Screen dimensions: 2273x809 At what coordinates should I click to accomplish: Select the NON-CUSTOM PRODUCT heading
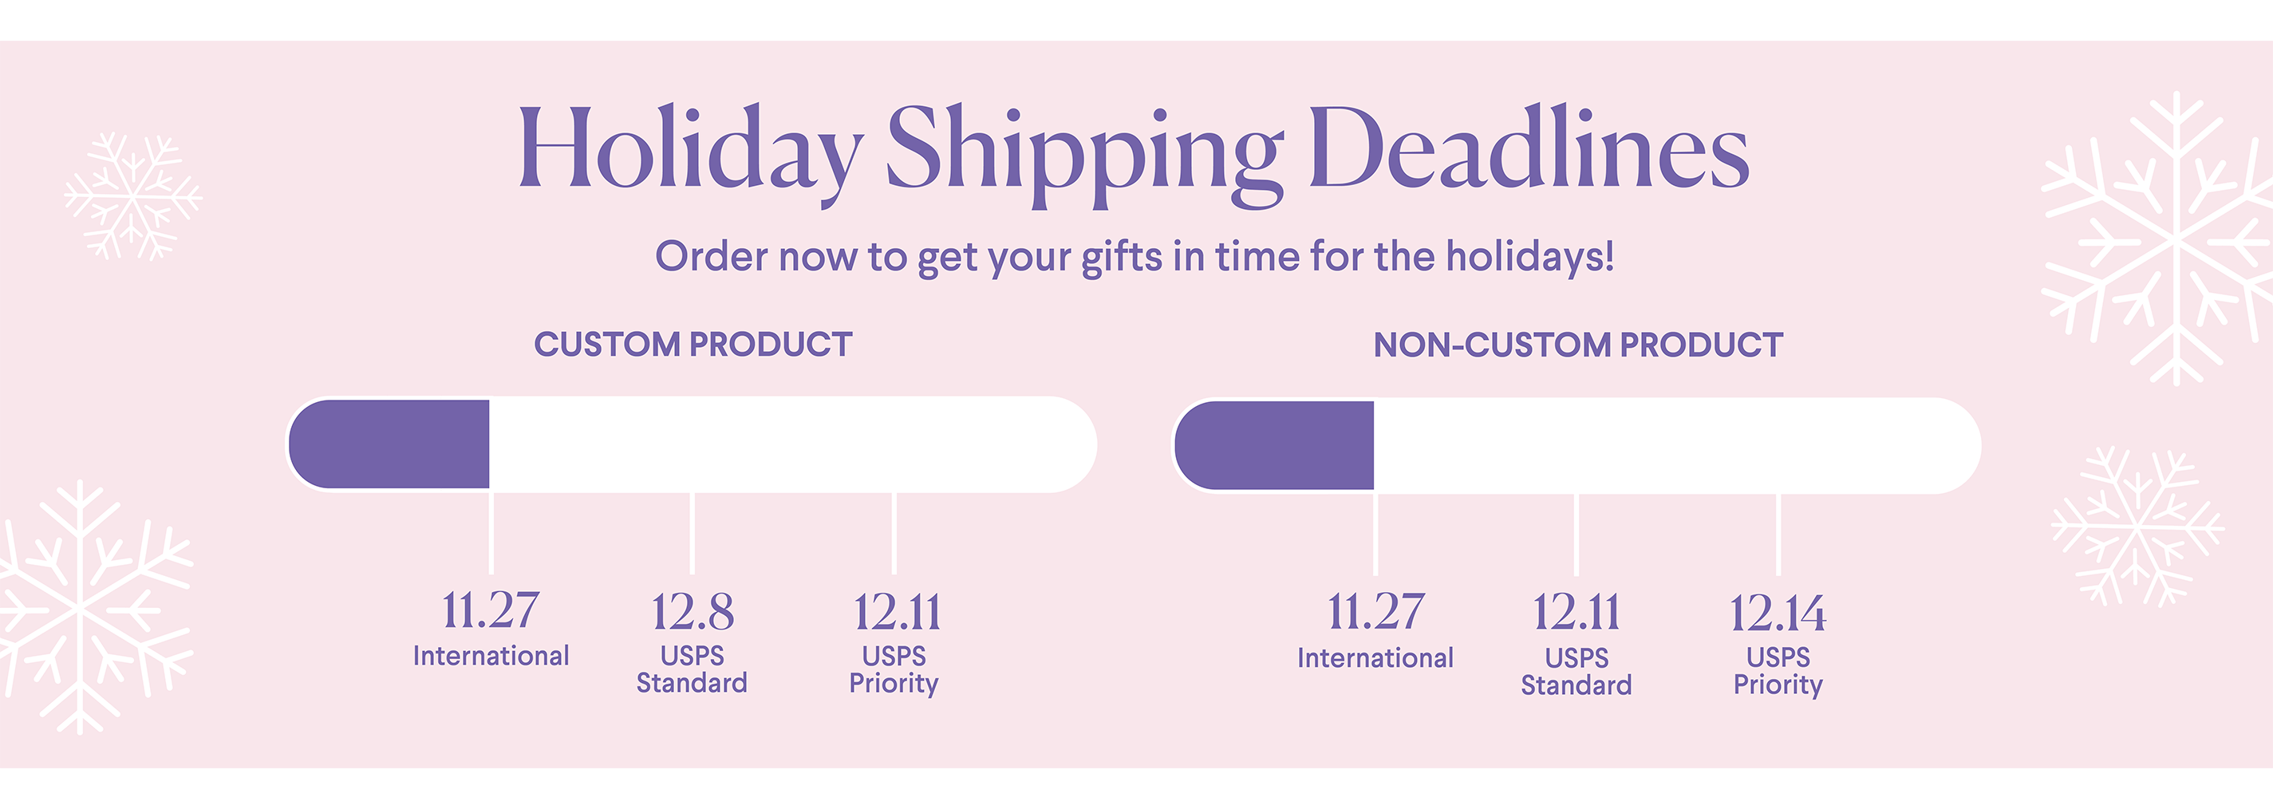[1579, 345]
